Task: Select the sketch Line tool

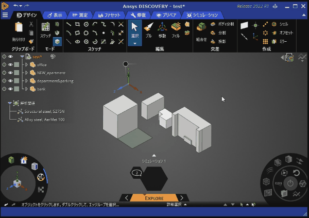Action: 68,24
